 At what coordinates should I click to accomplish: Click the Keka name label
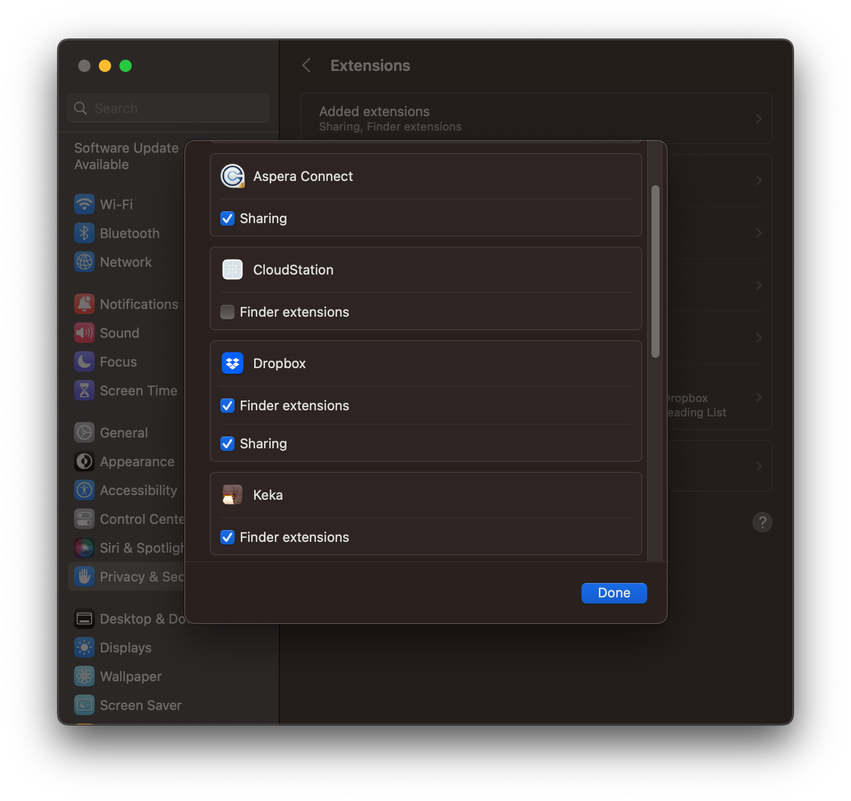pos(268,495)
